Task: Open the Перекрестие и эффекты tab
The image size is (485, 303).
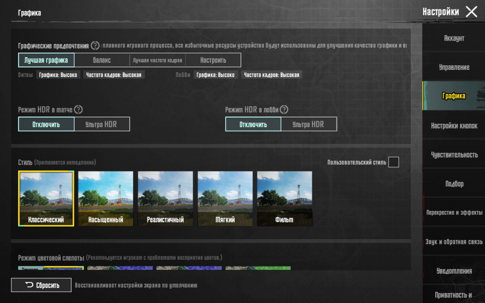Action: 454,212
